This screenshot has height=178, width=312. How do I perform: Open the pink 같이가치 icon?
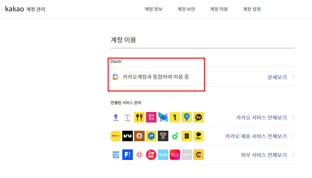click(x=151, y=118)
